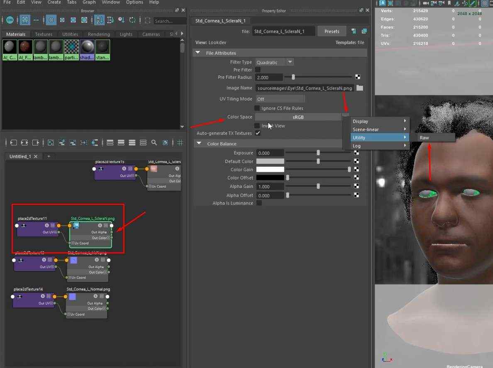The image size is (493, 368).
Task: Click sort by name A-Z icon
Action: pyautogui.click(x=99, y=20)
